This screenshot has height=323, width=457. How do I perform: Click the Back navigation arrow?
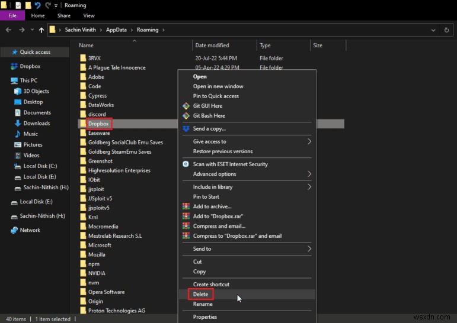tap(9, 30)
